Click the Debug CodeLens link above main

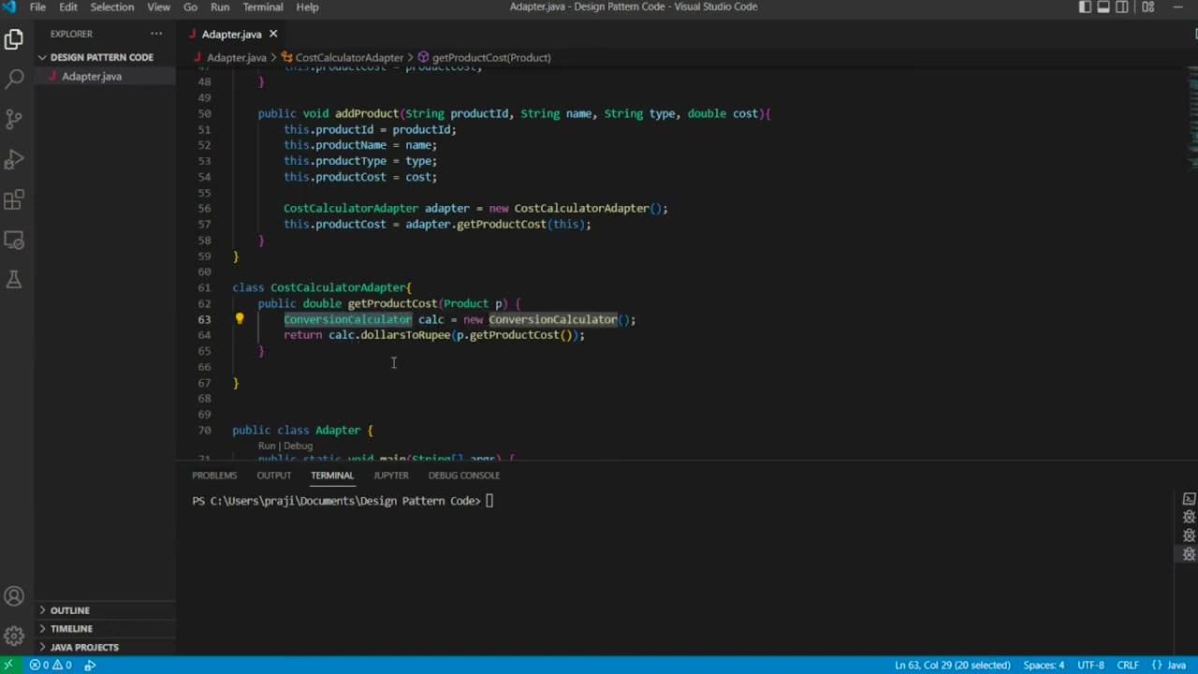tap(298, 446)
